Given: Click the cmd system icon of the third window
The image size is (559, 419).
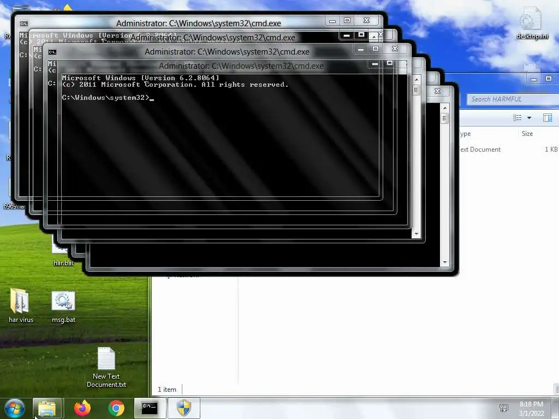Looking at the screenshot, I should pyautogui.click(x=52, y=52).
